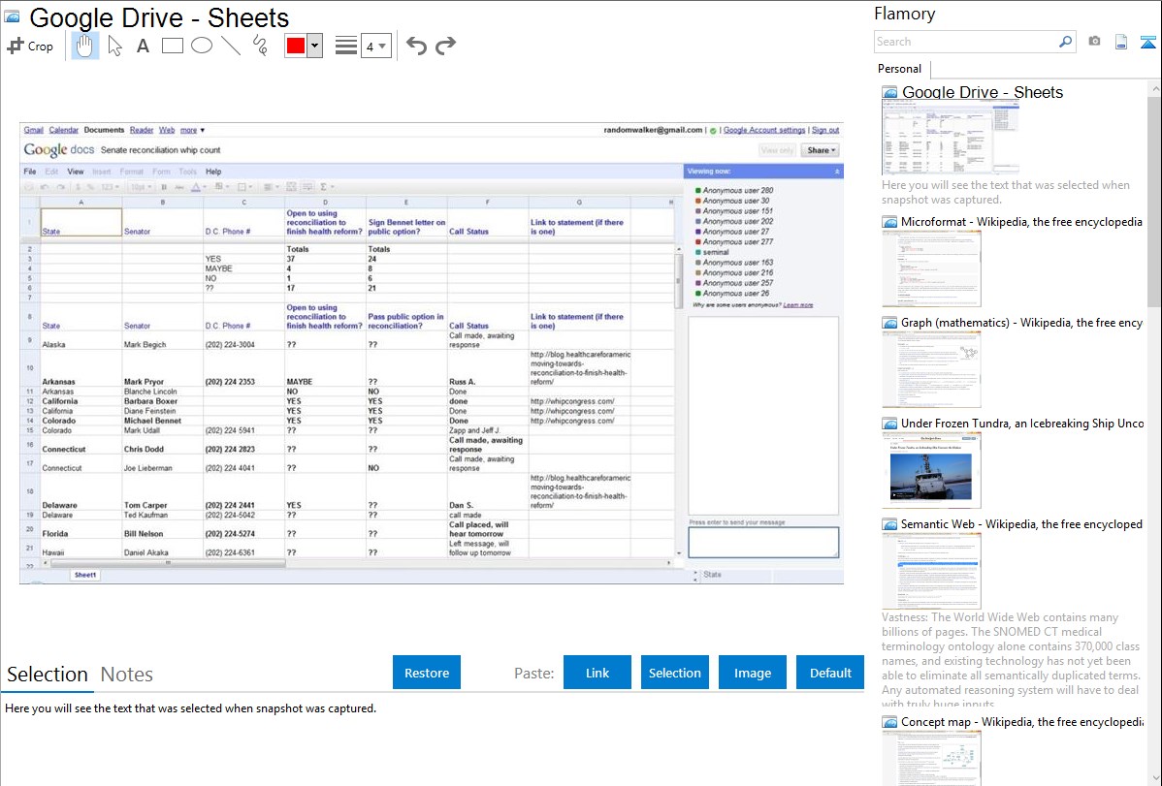Switch to the Personal tab
1162x786 pixels.
coord(900,69)
